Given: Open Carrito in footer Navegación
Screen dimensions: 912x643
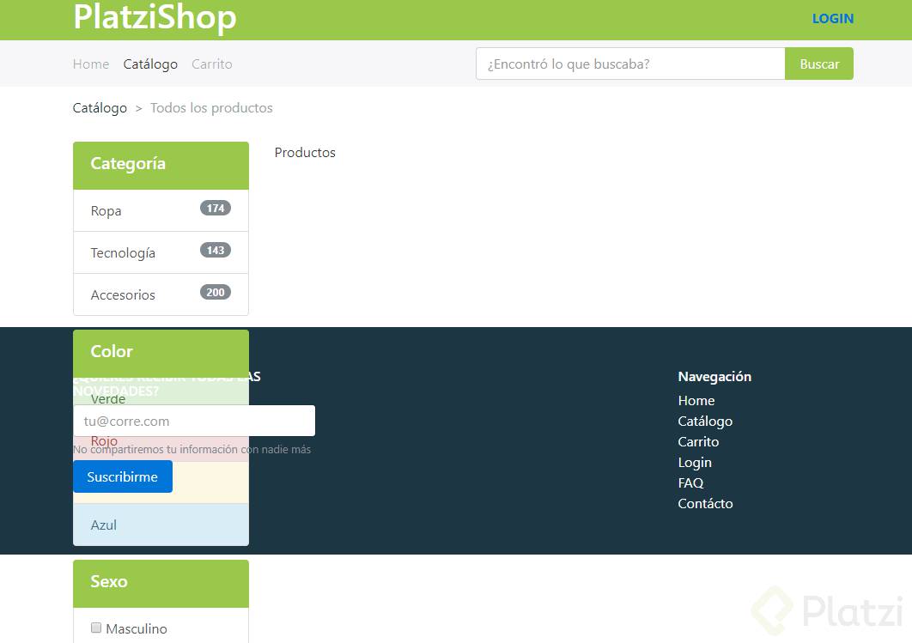Looking at the screenshot, I should click(698, 442).
